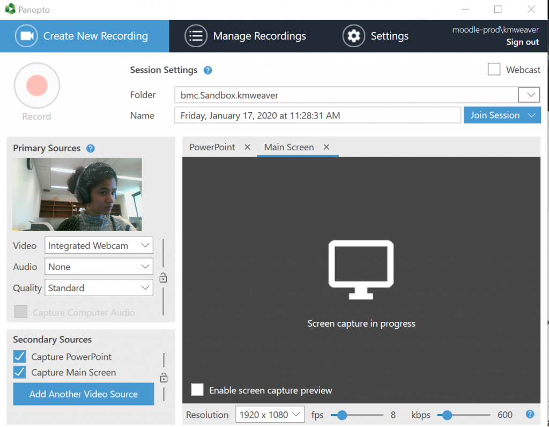Check Enable screen capture preview
The height and width of the screenshot is (427, 549).
click(197, 389)
